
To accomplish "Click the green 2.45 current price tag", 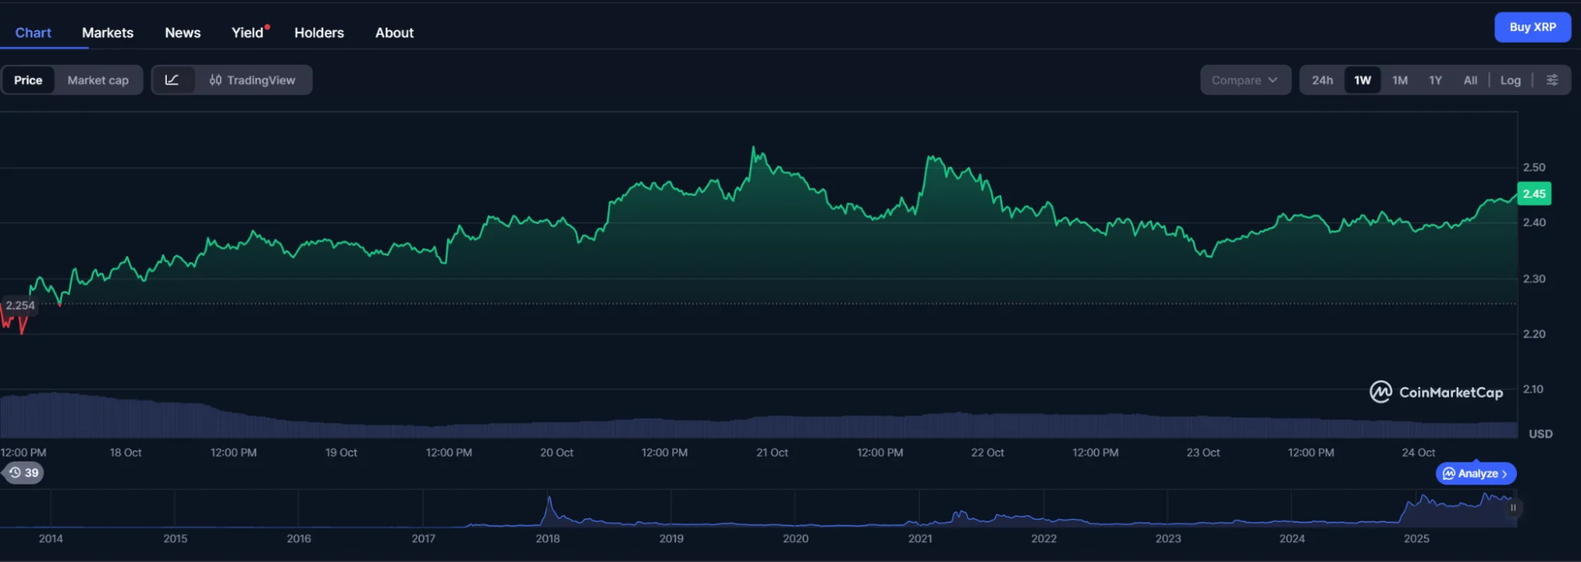I will point(1534,194).
